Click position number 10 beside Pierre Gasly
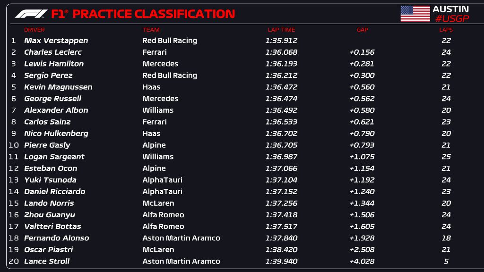Image resolution: width=484 pixels, height=272 pixels. pos(14,145)
